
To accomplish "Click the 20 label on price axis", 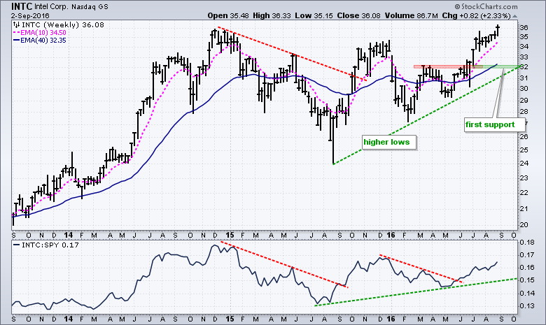I will tap(524, 225).
